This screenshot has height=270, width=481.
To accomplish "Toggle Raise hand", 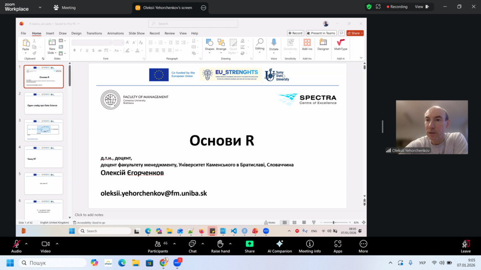I will [220, 246].
